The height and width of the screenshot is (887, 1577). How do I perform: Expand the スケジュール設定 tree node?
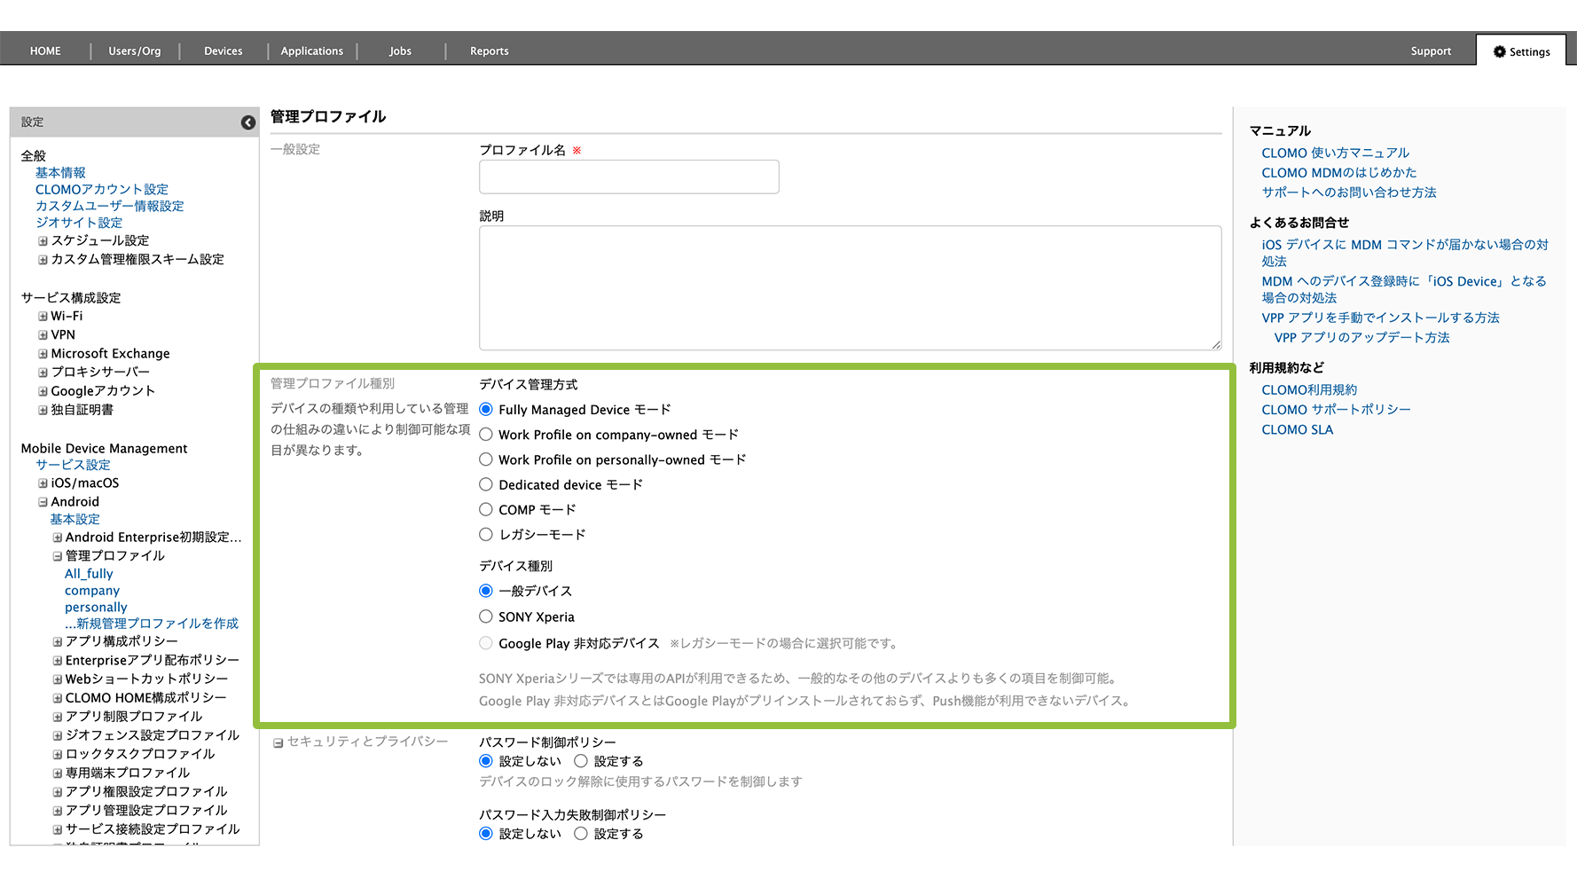point(43,241)
